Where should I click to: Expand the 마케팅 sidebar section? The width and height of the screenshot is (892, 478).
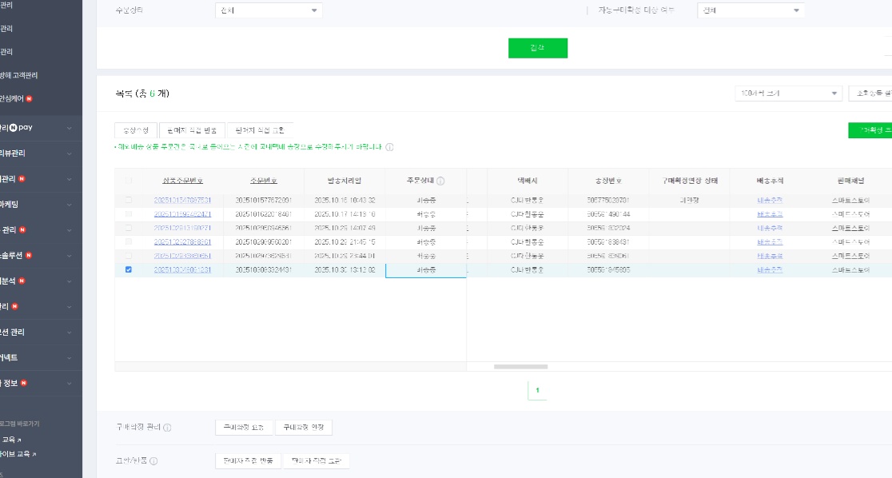(70, 205)
